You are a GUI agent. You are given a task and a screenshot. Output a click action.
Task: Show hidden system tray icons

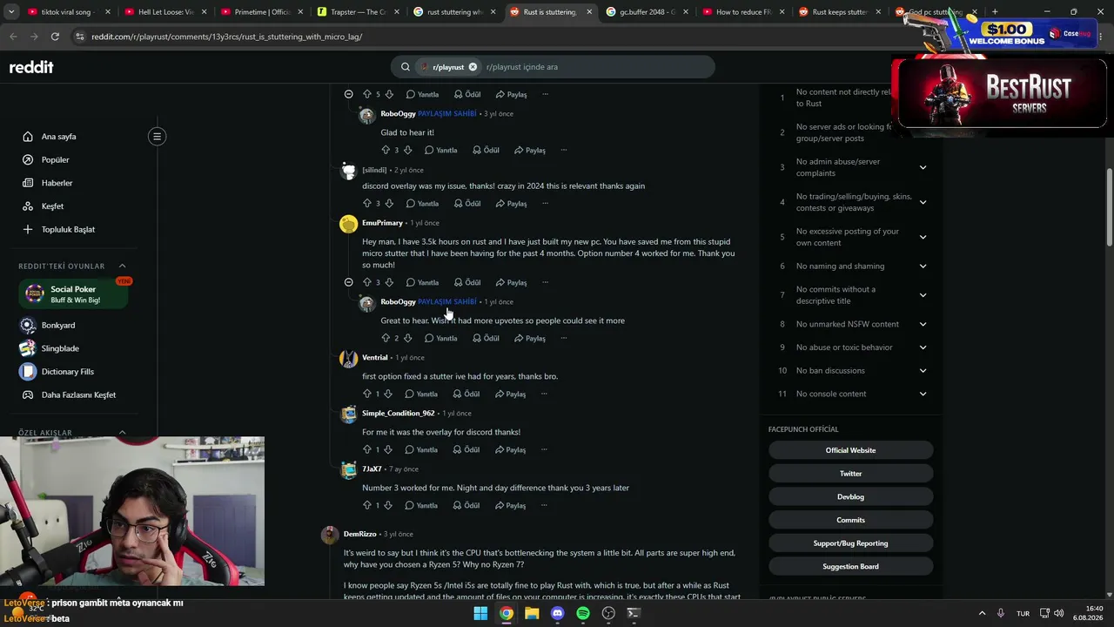click(982, 613)
